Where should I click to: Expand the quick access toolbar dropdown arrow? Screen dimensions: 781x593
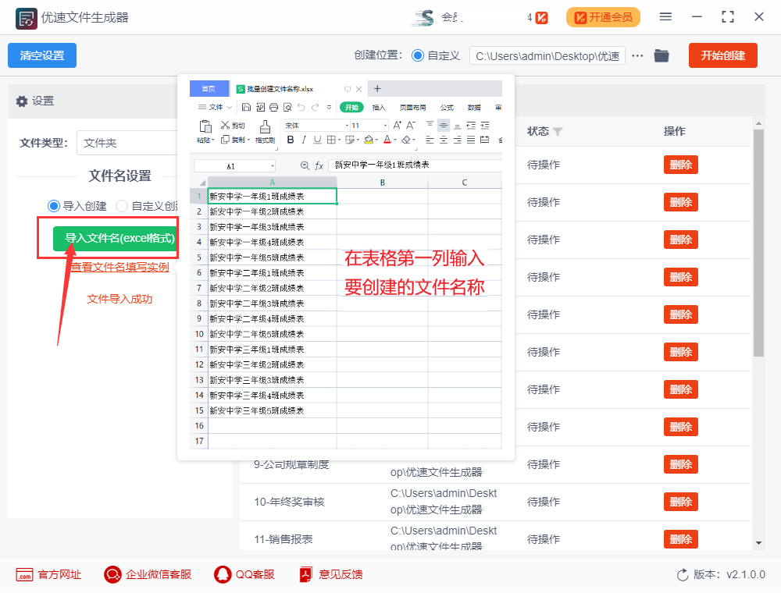click(329, 107)
